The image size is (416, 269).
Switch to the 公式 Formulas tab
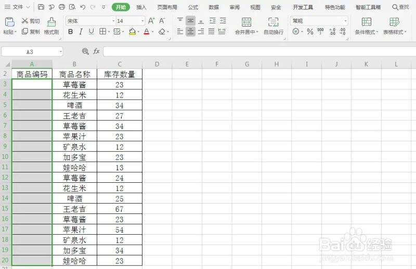click(193, 7)
